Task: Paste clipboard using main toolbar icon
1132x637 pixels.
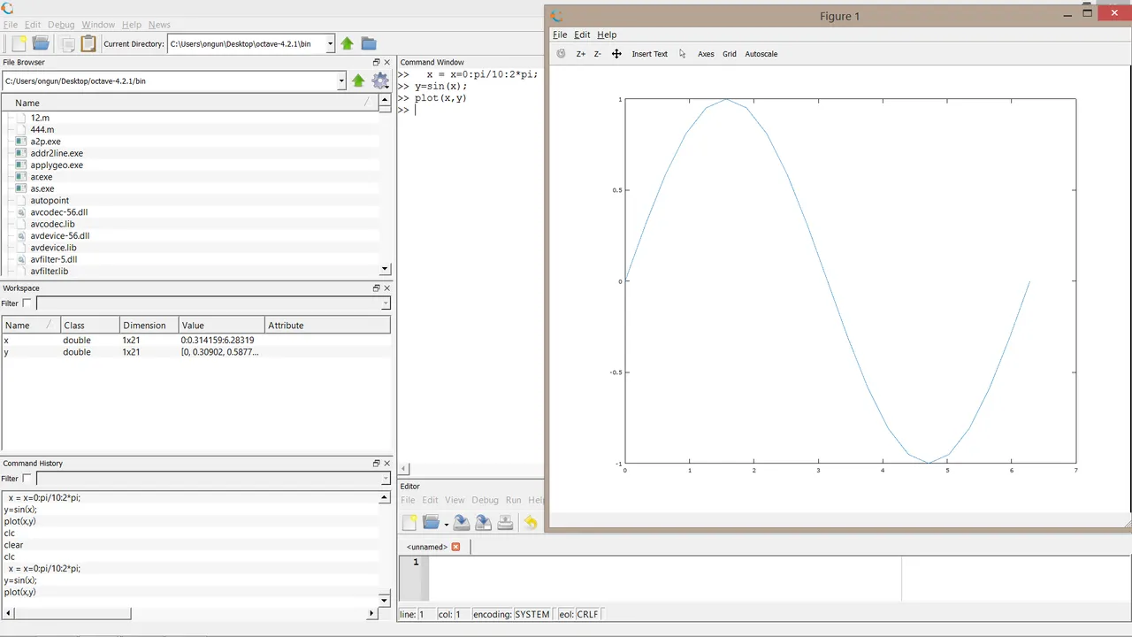Action: click(88, 43)
